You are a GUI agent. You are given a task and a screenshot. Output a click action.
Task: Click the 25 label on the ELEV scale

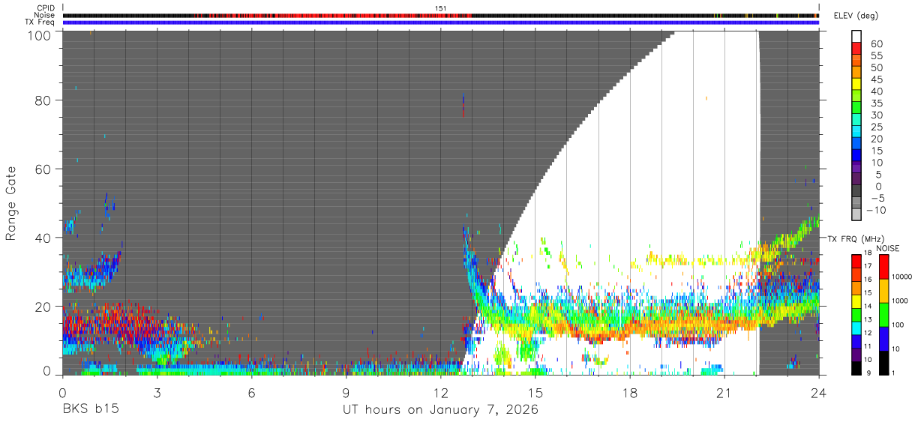point(876,127)
